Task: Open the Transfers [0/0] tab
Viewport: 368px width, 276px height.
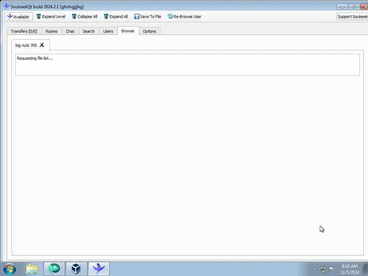Action: click(x=24, y=31)
